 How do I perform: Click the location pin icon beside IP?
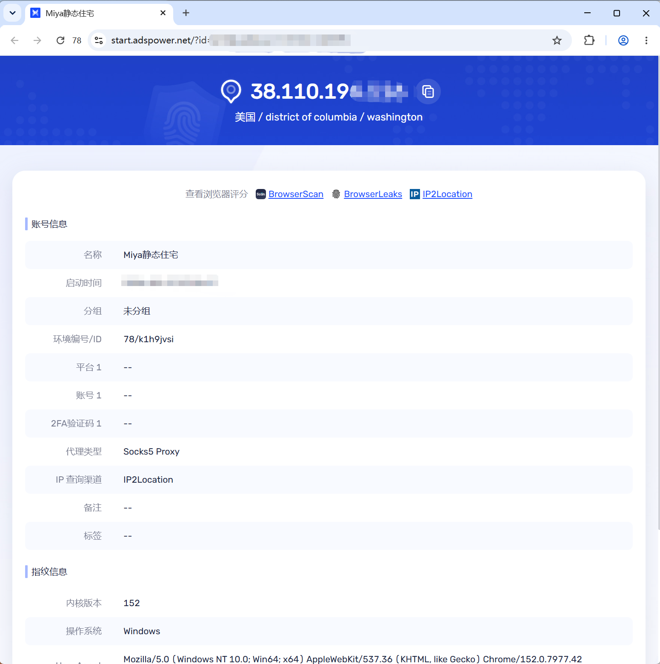click(231, 91)
